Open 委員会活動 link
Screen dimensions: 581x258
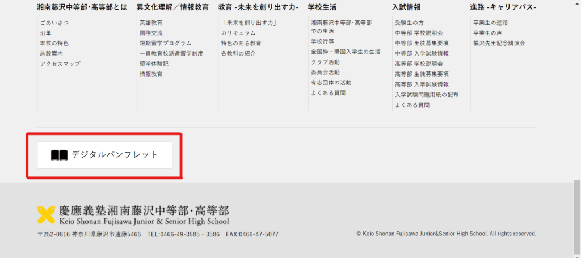point(325,72)
